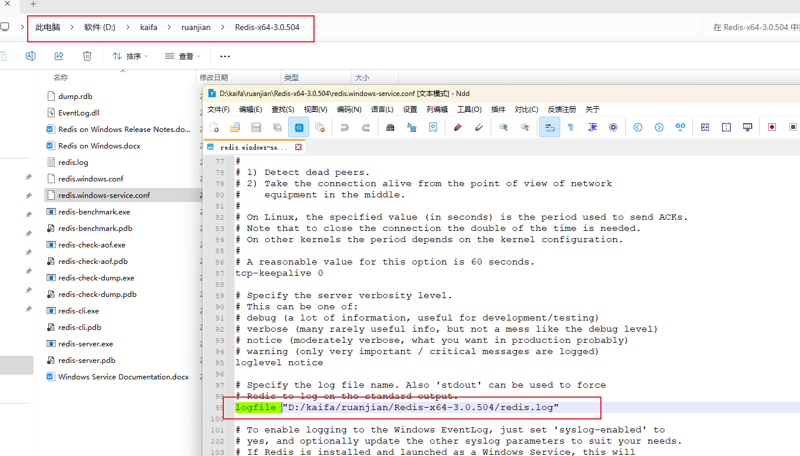
Task: Click the red record macro icon
Action: (x=772, y=127)
